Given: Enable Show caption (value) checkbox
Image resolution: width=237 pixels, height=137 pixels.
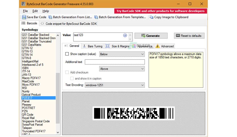Looking at the screenshot, I should pos(67,54).
